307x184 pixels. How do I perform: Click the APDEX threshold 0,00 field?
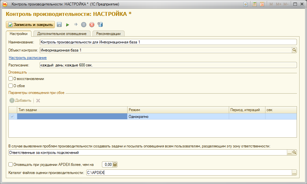click(107, 165)
